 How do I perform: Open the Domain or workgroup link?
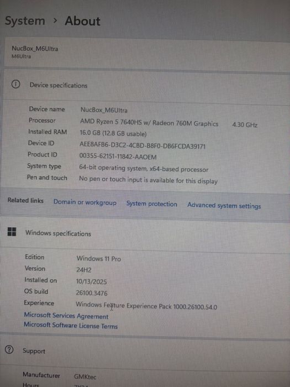point(85,202)
